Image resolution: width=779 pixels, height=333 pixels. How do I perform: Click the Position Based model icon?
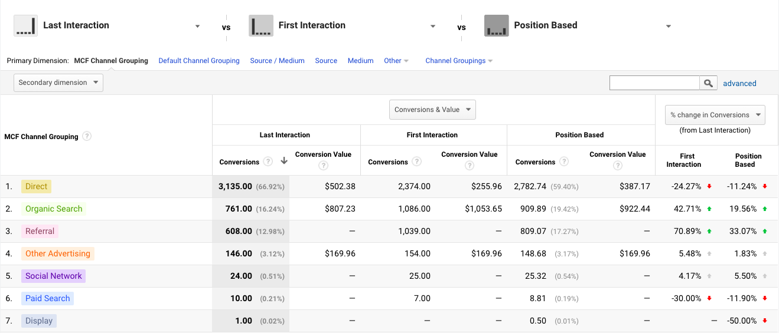tap(496, 26)
